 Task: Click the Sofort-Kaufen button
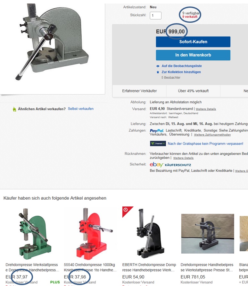click(x=193, y=42)
